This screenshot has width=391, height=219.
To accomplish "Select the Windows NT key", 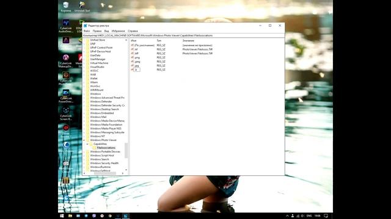I will click(x=98, y=136).
